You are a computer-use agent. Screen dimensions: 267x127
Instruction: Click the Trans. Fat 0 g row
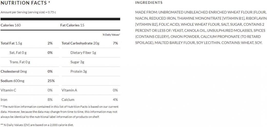pyautogui.click(x=30, y=62)
